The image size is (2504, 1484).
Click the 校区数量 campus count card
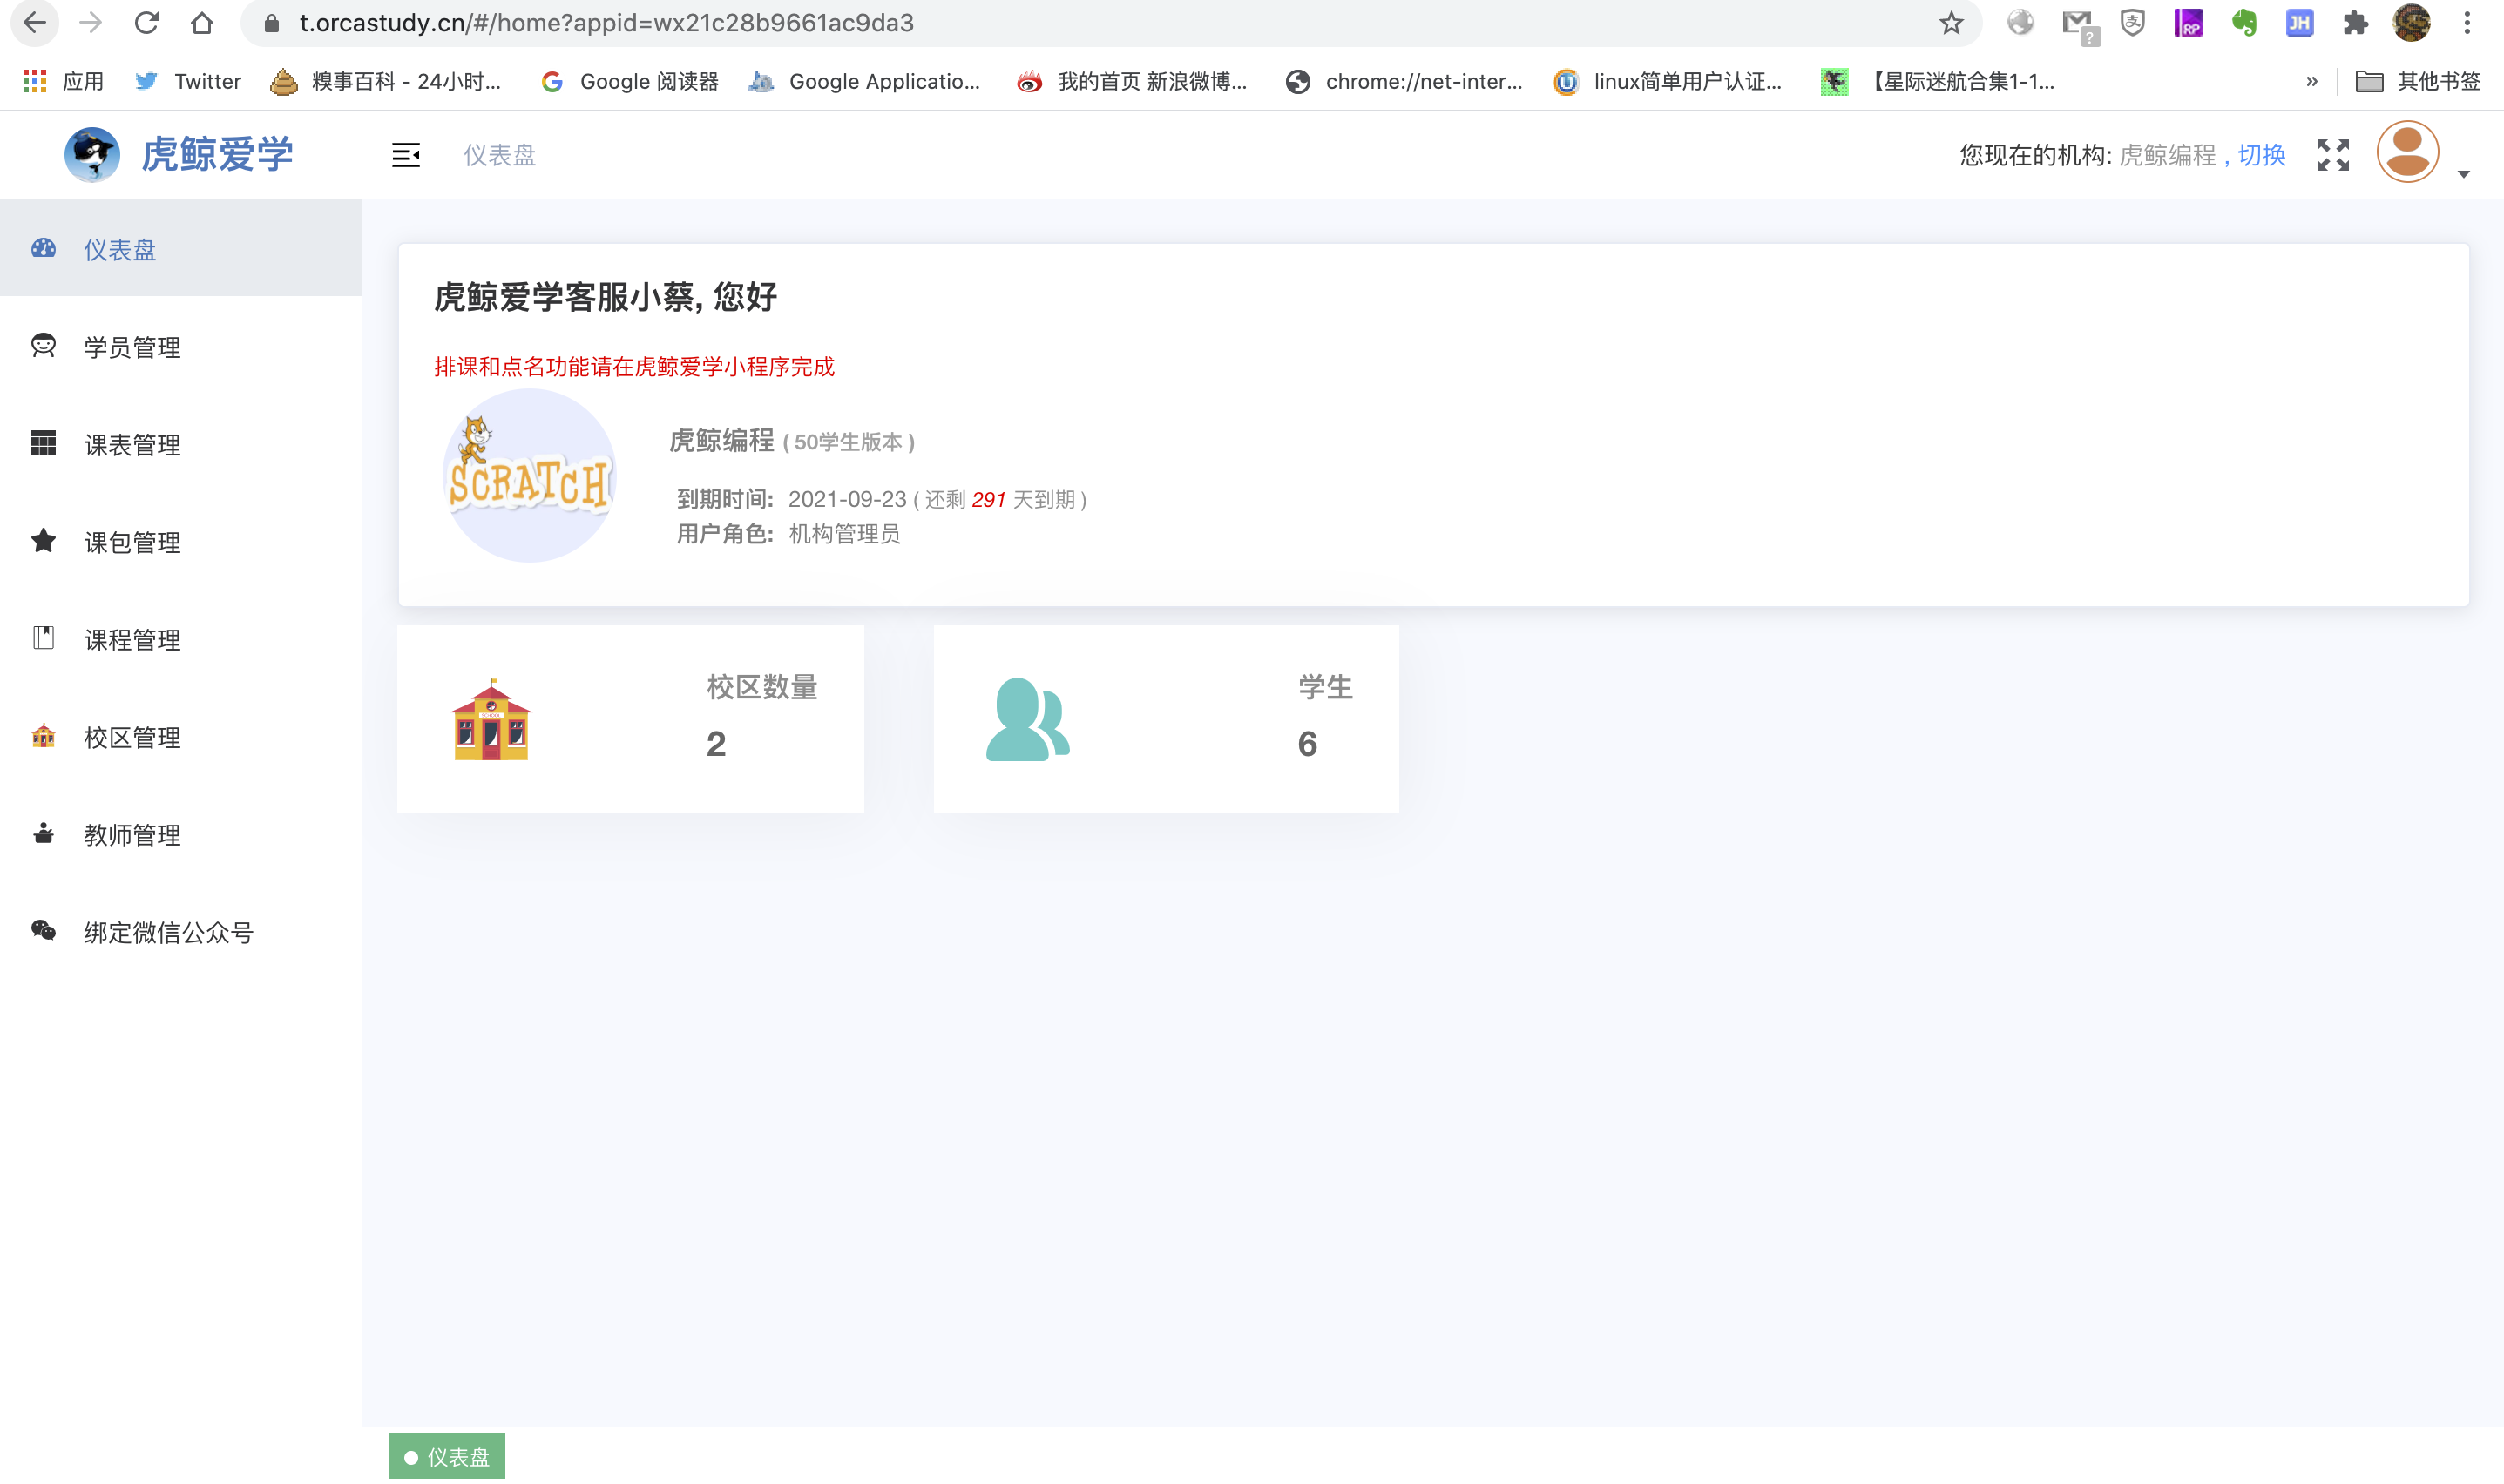(630, 718)
